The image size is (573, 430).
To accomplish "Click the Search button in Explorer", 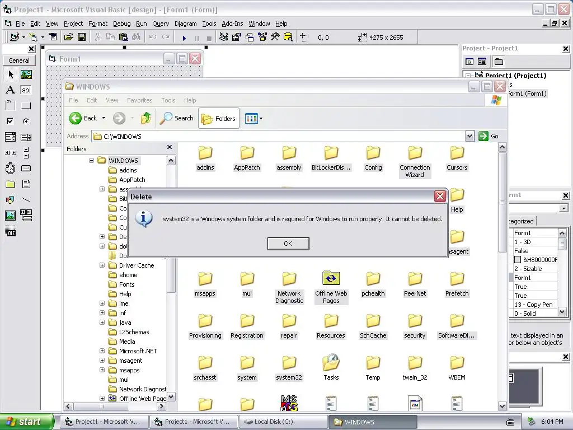I will [177, 118].
